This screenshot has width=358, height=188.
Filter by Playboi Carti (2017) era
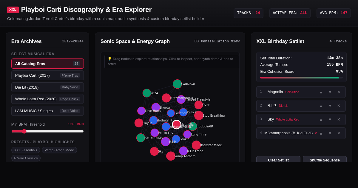pyautogui.click(x=47, y=75)
